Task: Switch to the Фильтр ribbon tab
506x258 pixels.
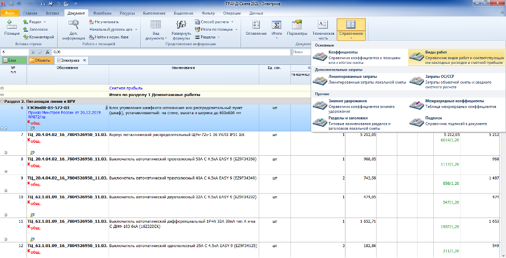Action: pyautogui.click(x=208, y=13)
